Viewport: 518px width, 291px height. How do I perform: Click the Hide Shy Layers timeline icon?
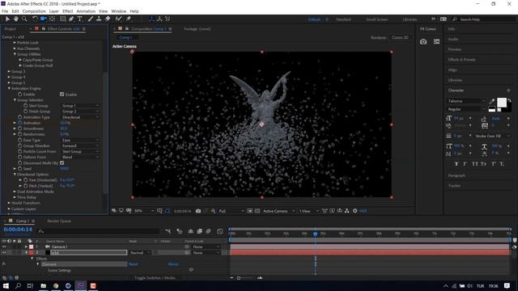point(191,231)
